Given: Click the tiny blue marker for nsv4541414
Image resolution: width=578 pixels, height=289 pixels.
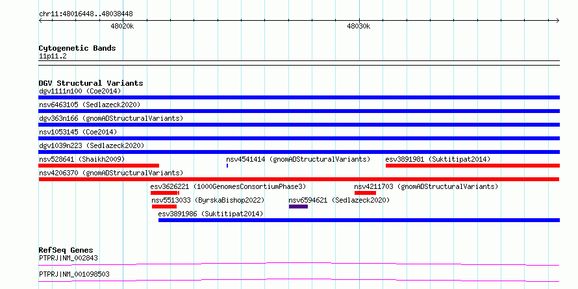Looking at the screenshot, I should (x=227, y=166).
